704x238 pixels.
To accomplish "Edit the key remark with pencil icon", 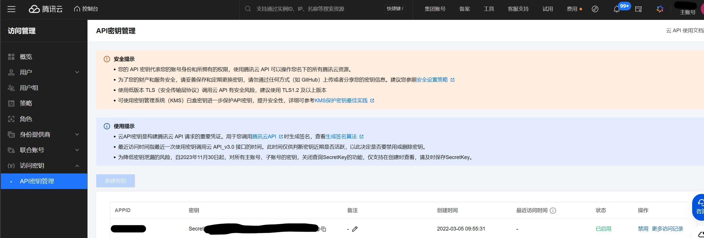I will click(x=355, y=229).
